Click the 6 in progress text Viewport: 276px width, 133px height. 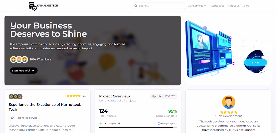click(169, 123)
